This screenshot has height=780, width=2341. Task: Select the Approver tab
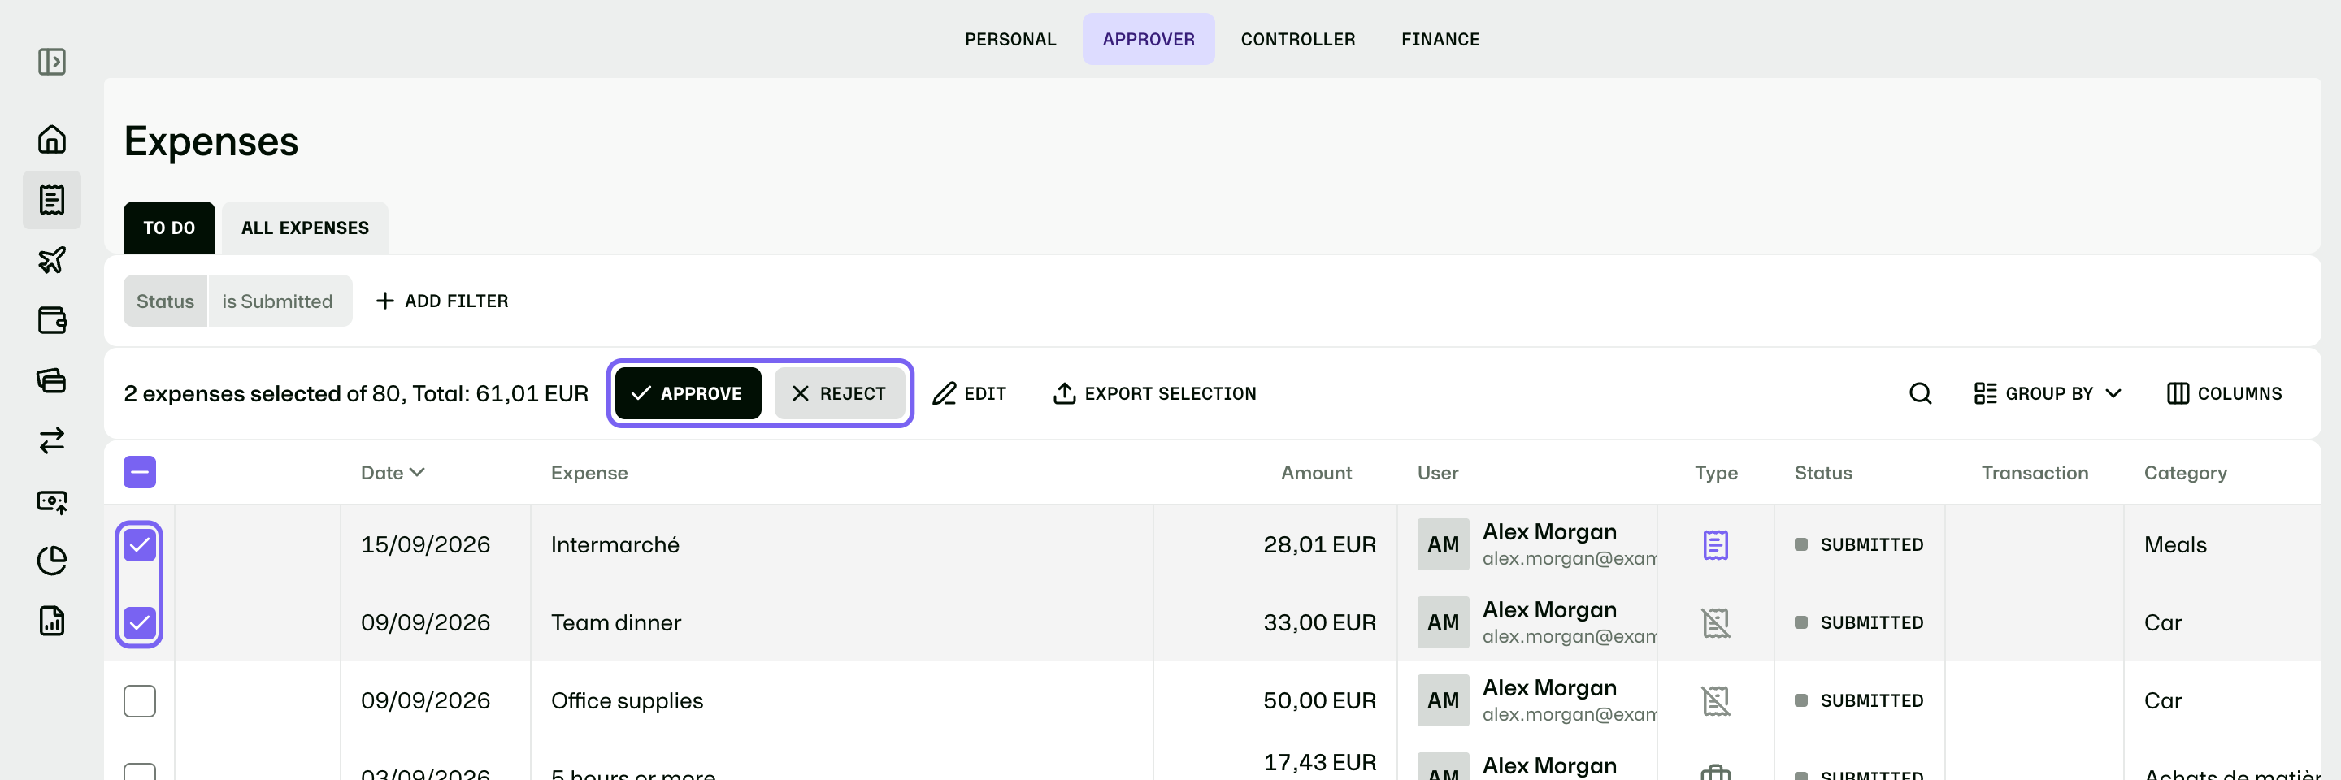1149,39
